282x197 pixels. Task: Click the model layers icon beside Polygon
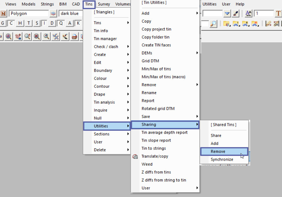53,14
